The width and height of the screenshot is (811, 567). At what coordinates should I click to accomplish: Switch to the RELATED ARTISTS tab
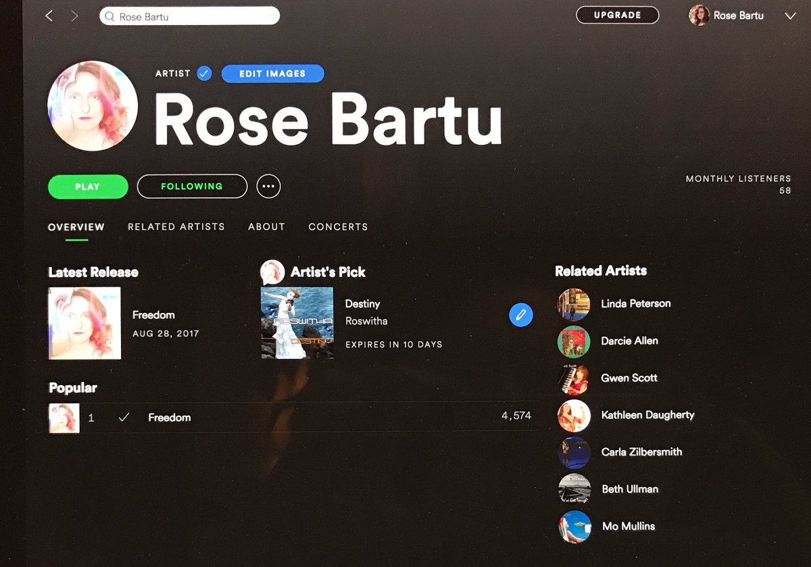coord(176,227)
